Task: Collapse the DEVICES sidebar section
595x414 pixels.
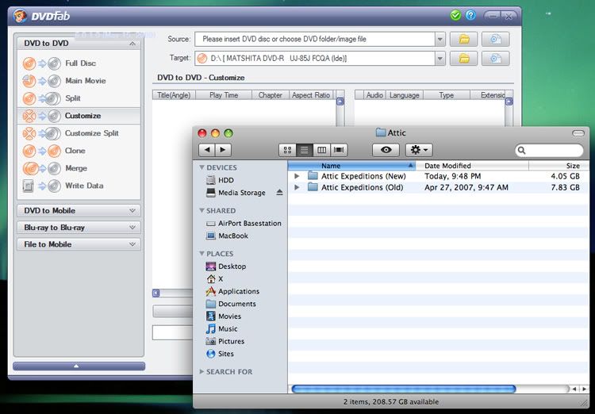Action: point(202,167)
